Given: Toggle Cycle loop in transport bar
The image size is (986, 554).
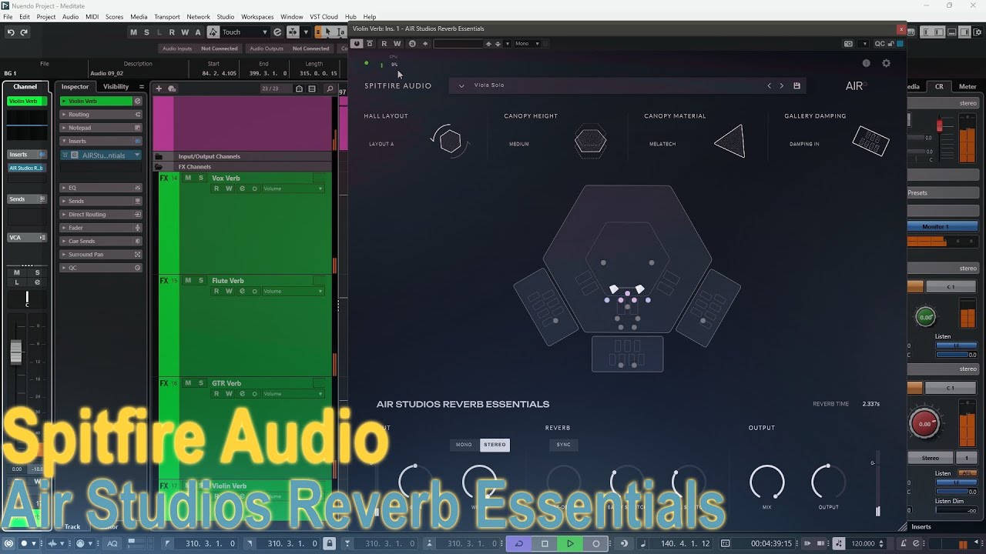Looking at the screenshot, I should [x=518, y=543].
